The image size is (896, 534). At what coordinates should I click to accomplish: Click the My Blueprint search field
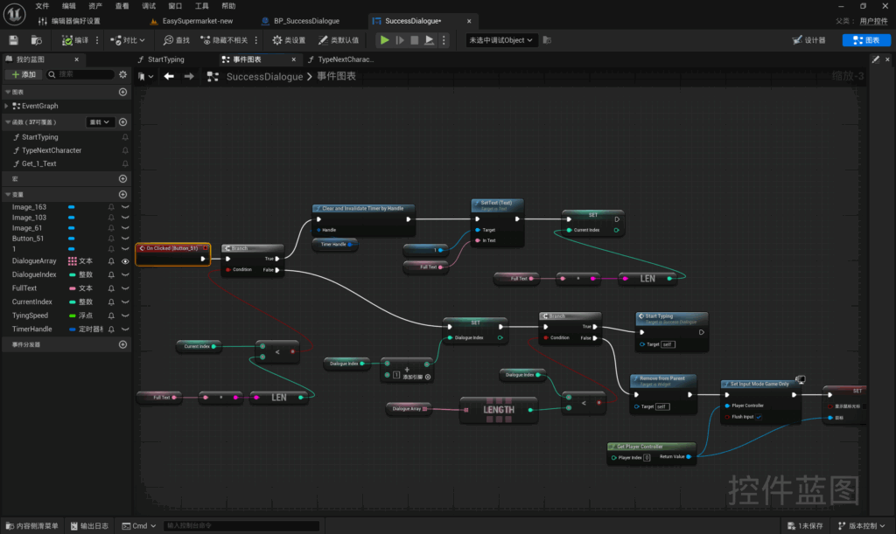pos(80,74)
